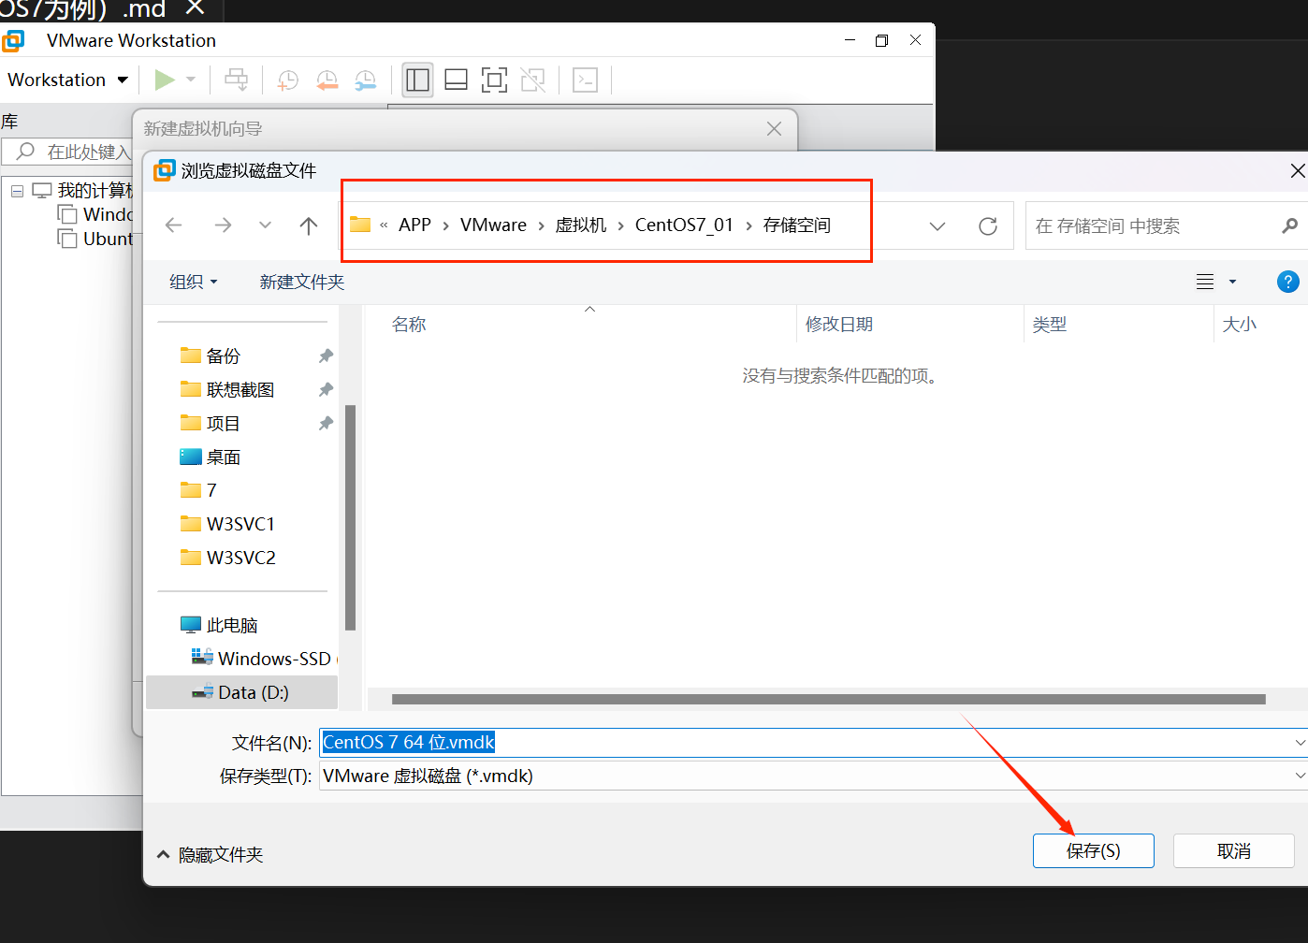Screen dimensions: 1308x943
Task: Click the green Power On play icon
Action: coord(165,80)
